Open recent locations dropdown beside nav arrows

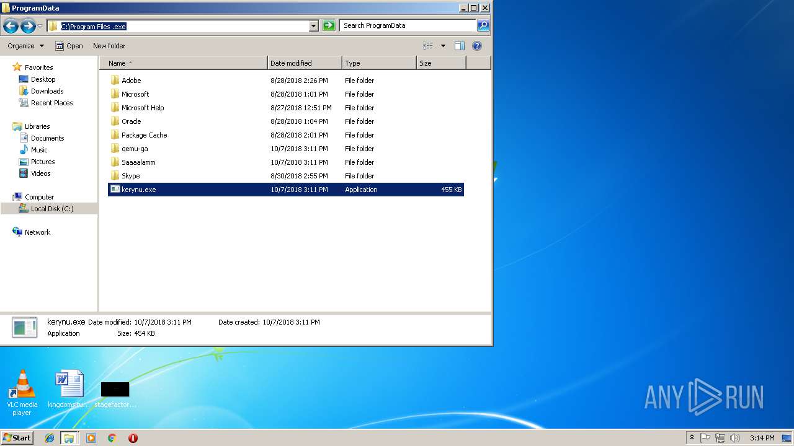[x=40, y=26]
